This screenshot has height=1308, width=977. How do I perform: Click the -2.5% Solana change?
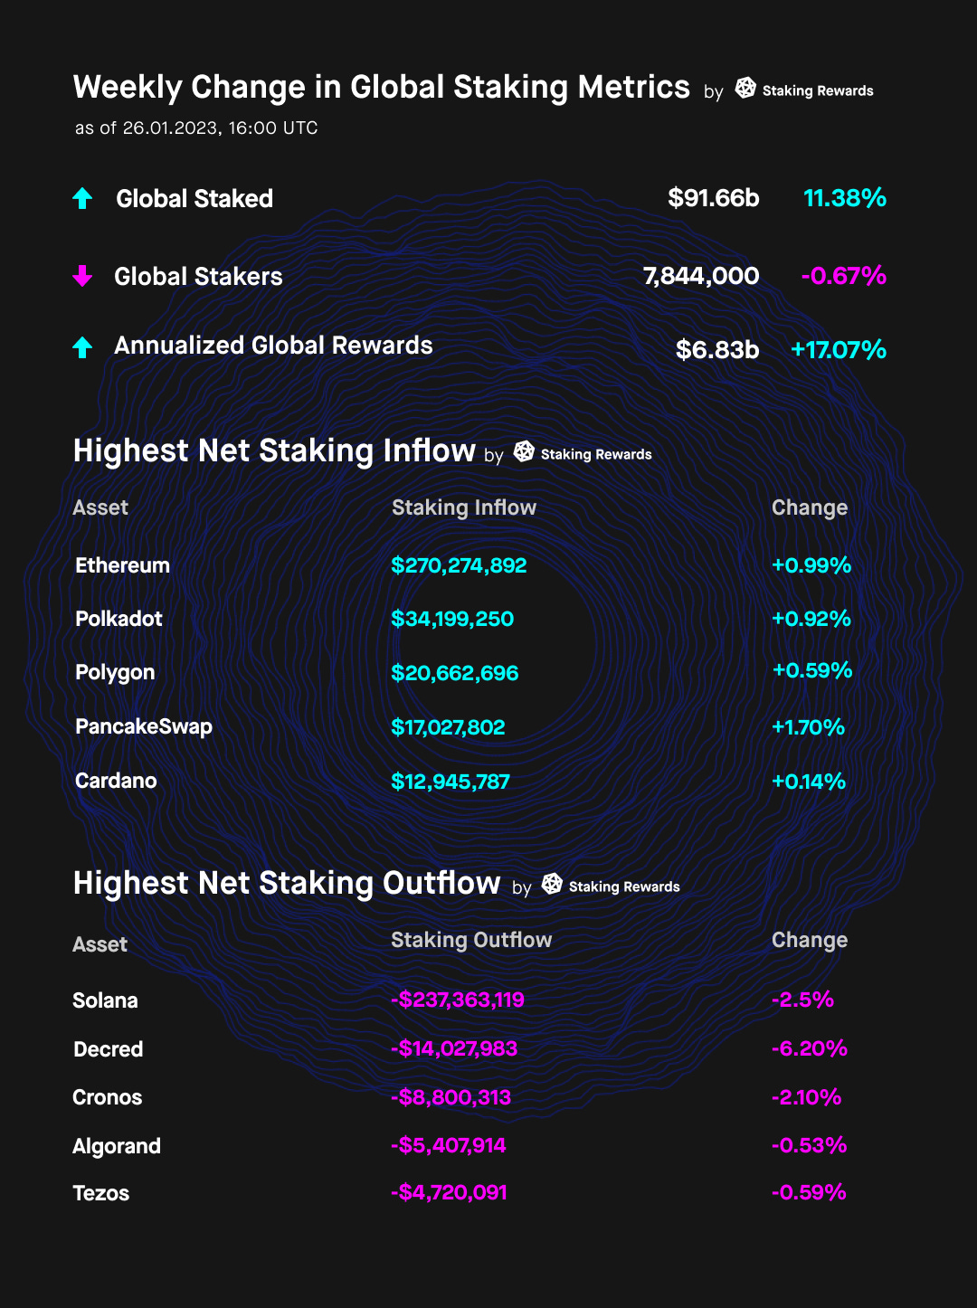[802, 1000]
